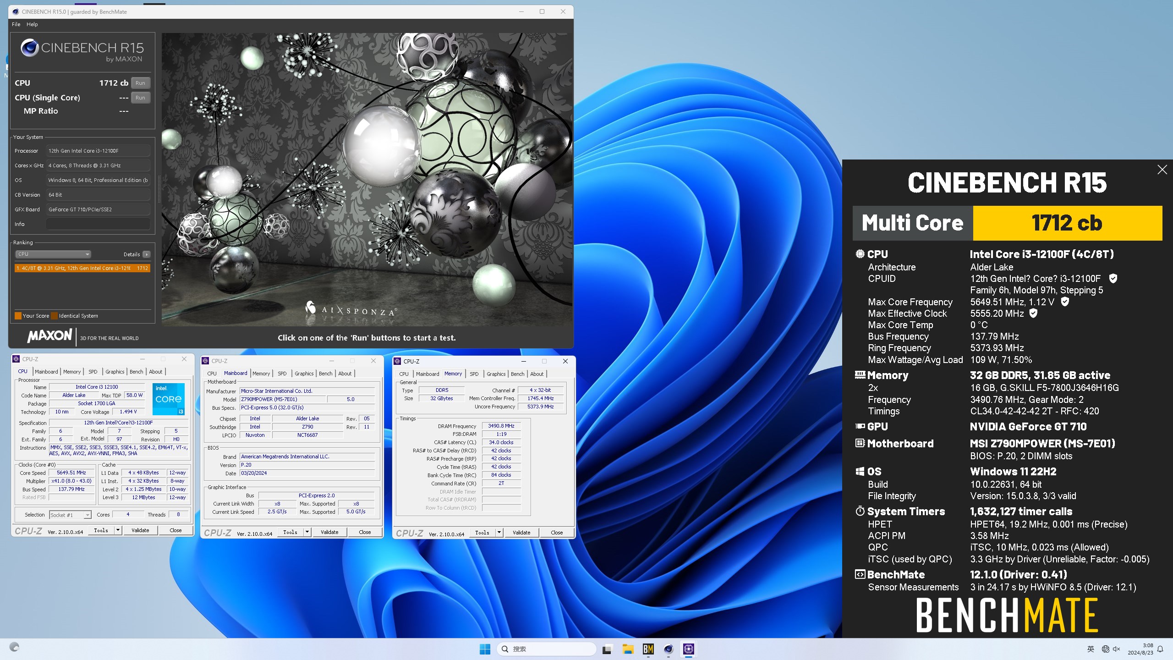Click the Cinebench title bar app icon

(x=16, y=11)
